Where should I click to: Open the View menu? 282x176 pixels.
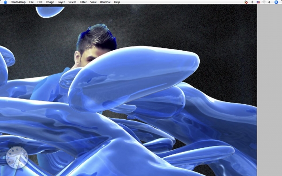click(x=93, y=2)
